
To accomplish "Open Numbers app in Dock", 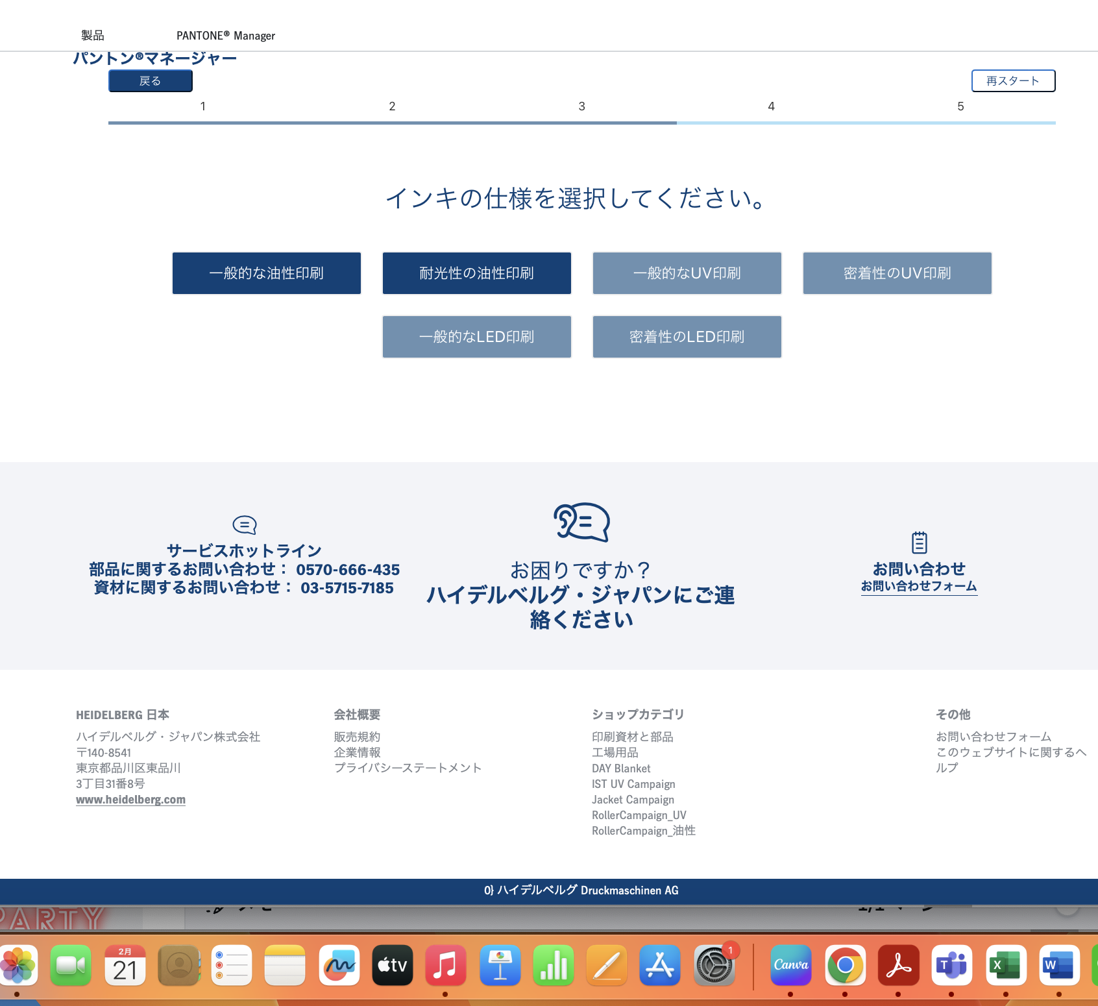I will [x=554, y=965].
